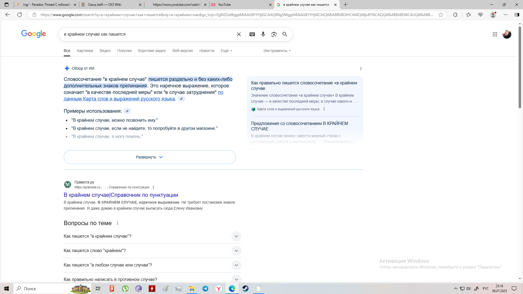Open the "Ещё" search filter dropdown
Image resolution: width=523 pixels, height=294 pixels.
[226, 51]
